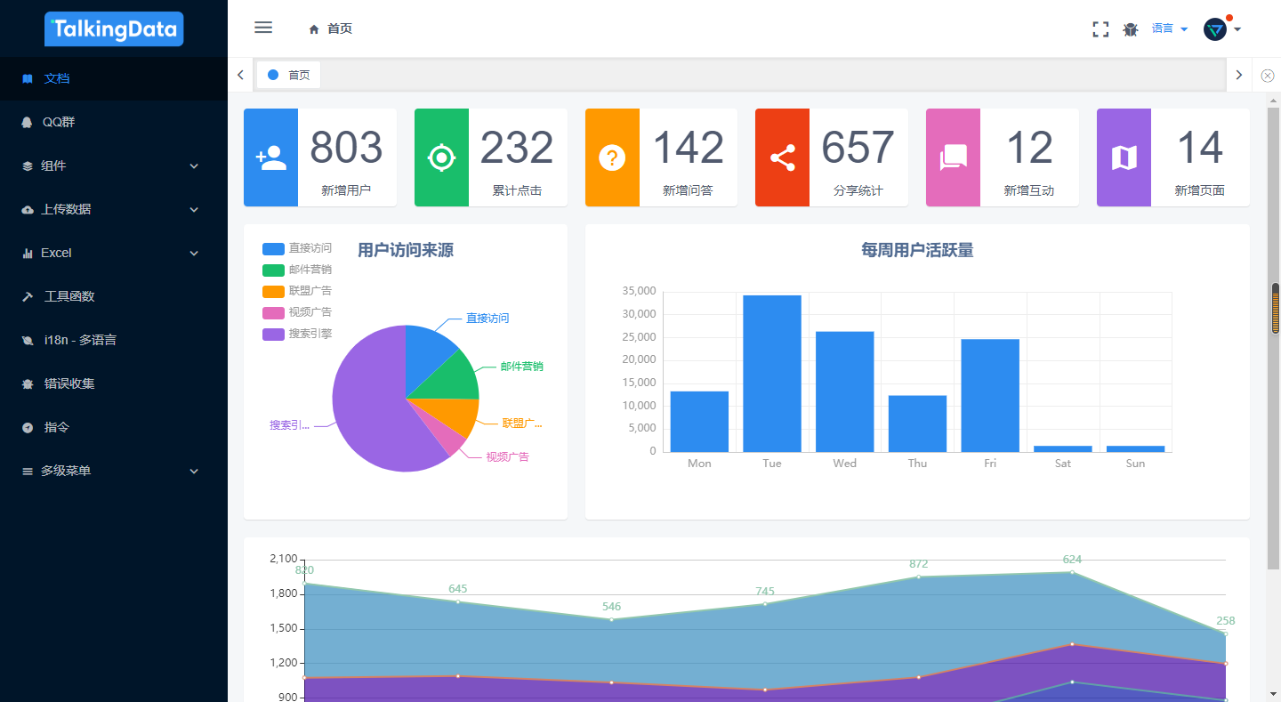Screen dimensions: 1281x702
Task: Open user dropdown arrow beside avatar
Action: tap(1237, 29)
